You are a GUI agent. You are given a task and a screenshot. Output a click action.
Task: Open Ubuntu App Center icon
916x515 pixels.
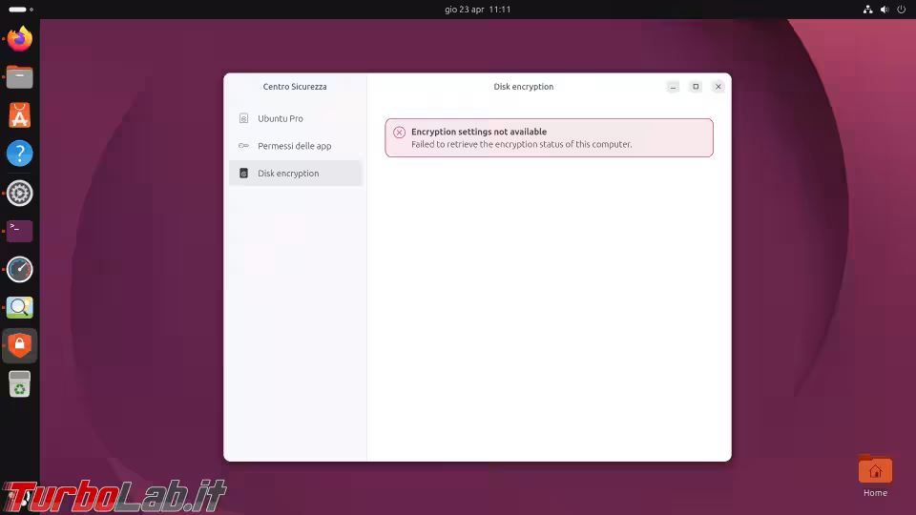(20, 115)
